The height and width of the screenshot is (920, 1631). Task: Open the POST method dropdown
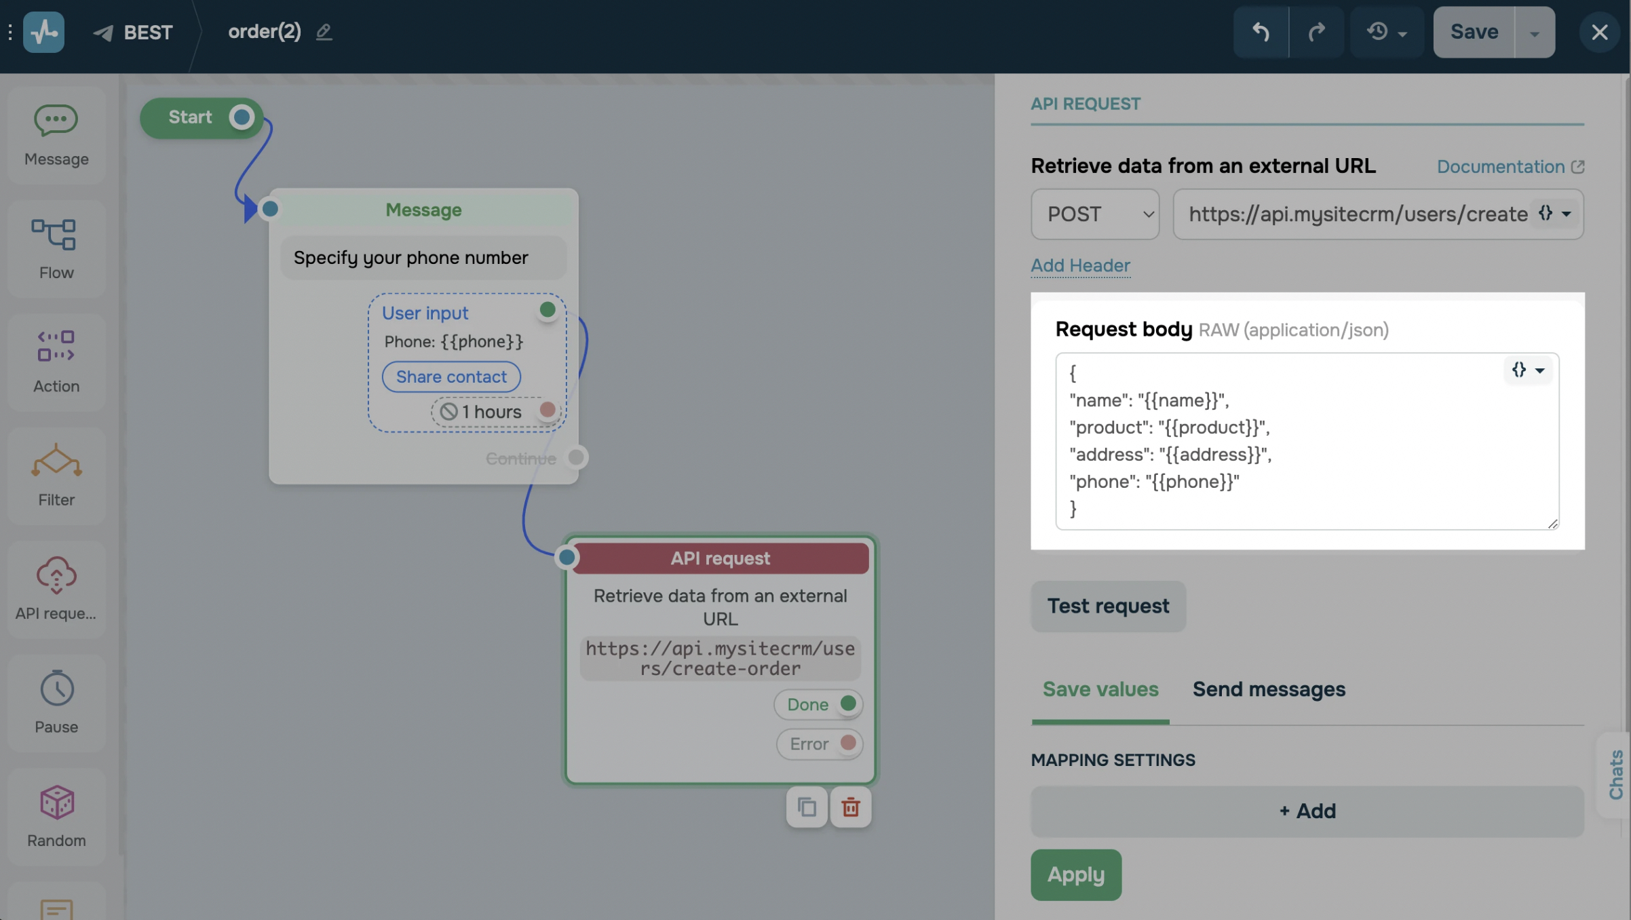[1094, 214]
